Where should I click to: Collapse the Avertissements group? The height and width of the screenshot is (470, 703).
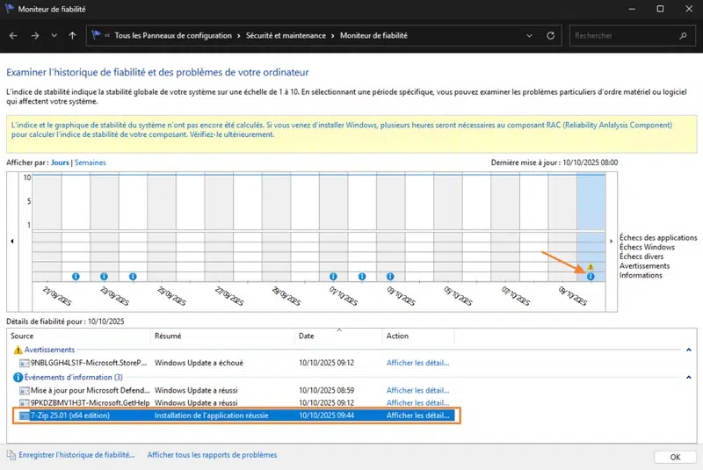(x=689, y=350)
